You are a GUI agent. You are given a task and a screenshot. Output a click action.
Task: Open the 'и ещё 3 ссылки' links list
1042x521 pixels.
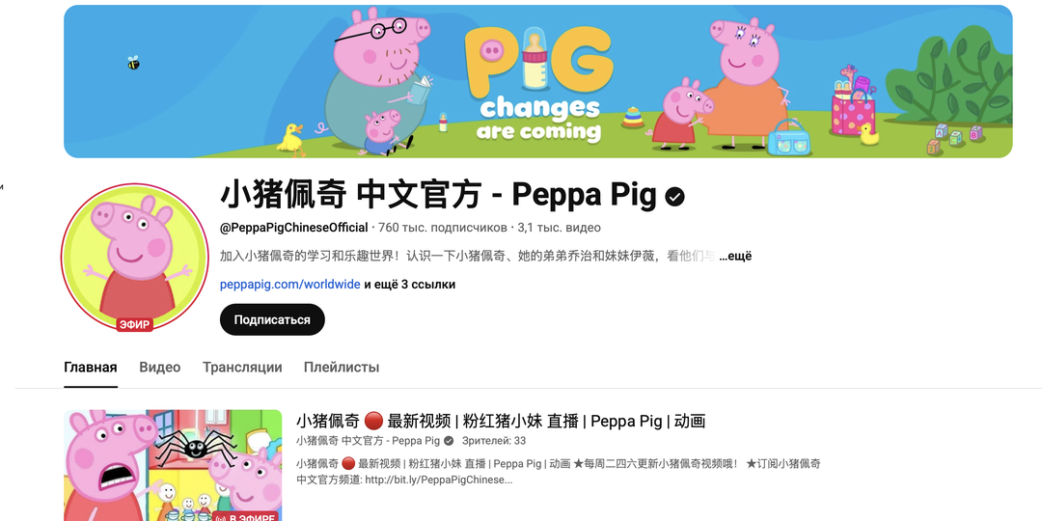click(x=409, y=285)
